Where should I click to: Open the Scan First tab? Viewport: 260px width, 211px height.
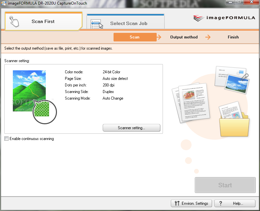pyautogui.click(x=43, y=21)
